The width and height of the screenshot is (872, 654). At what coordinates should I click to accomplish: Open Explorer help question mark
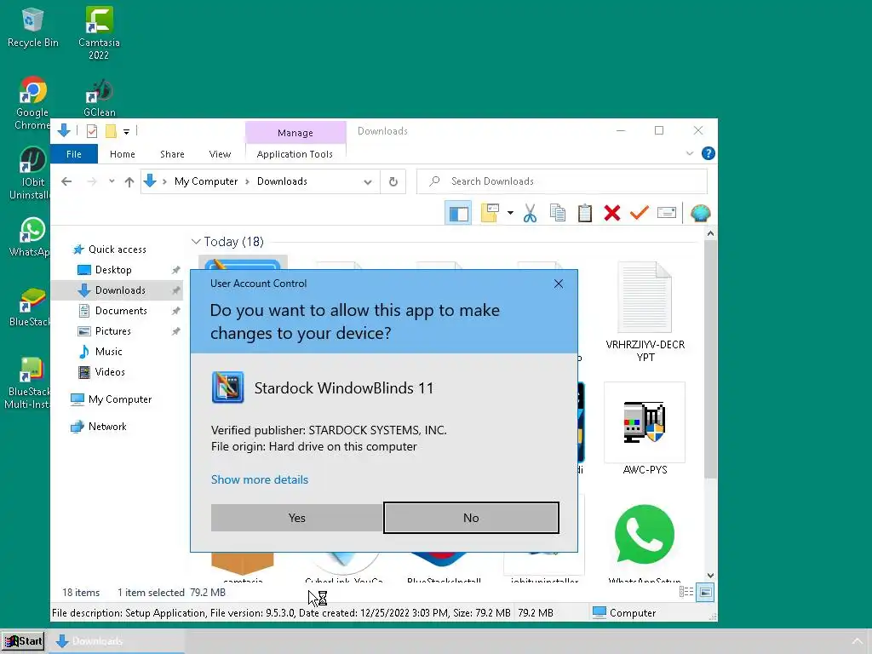[x=708, y=153]
